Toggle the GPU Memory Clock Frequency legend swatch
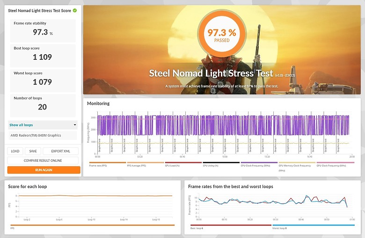The image size is (365, 238). [297, 163]
